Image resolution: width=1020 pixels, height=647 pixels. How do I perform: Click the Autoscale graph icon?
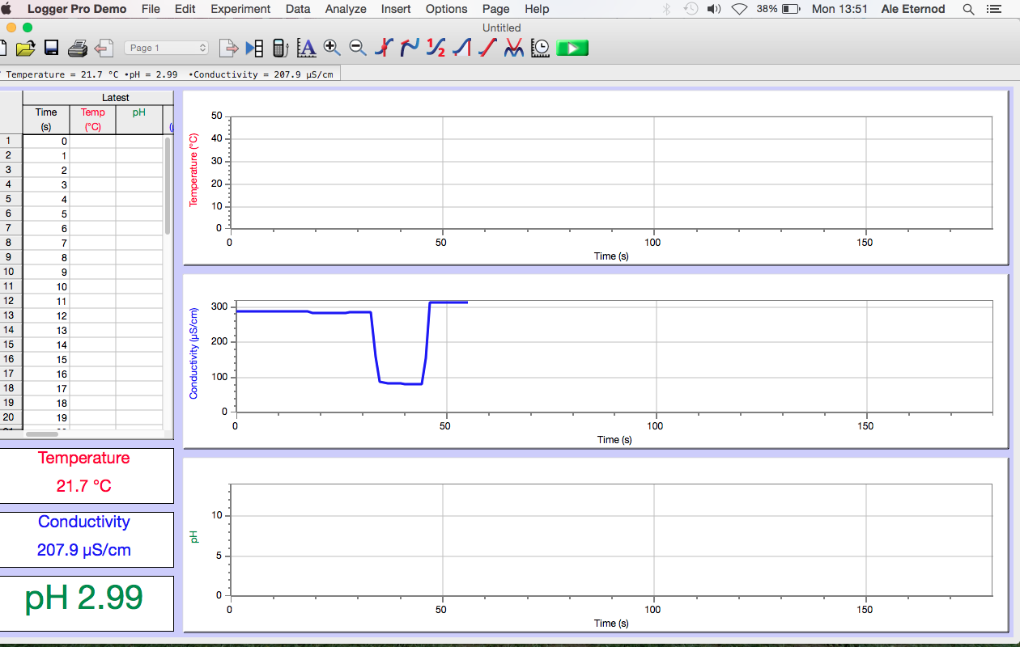click(306, 49)
